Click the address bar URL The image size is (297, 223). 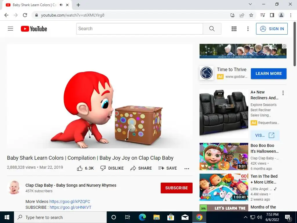point(73,15)
